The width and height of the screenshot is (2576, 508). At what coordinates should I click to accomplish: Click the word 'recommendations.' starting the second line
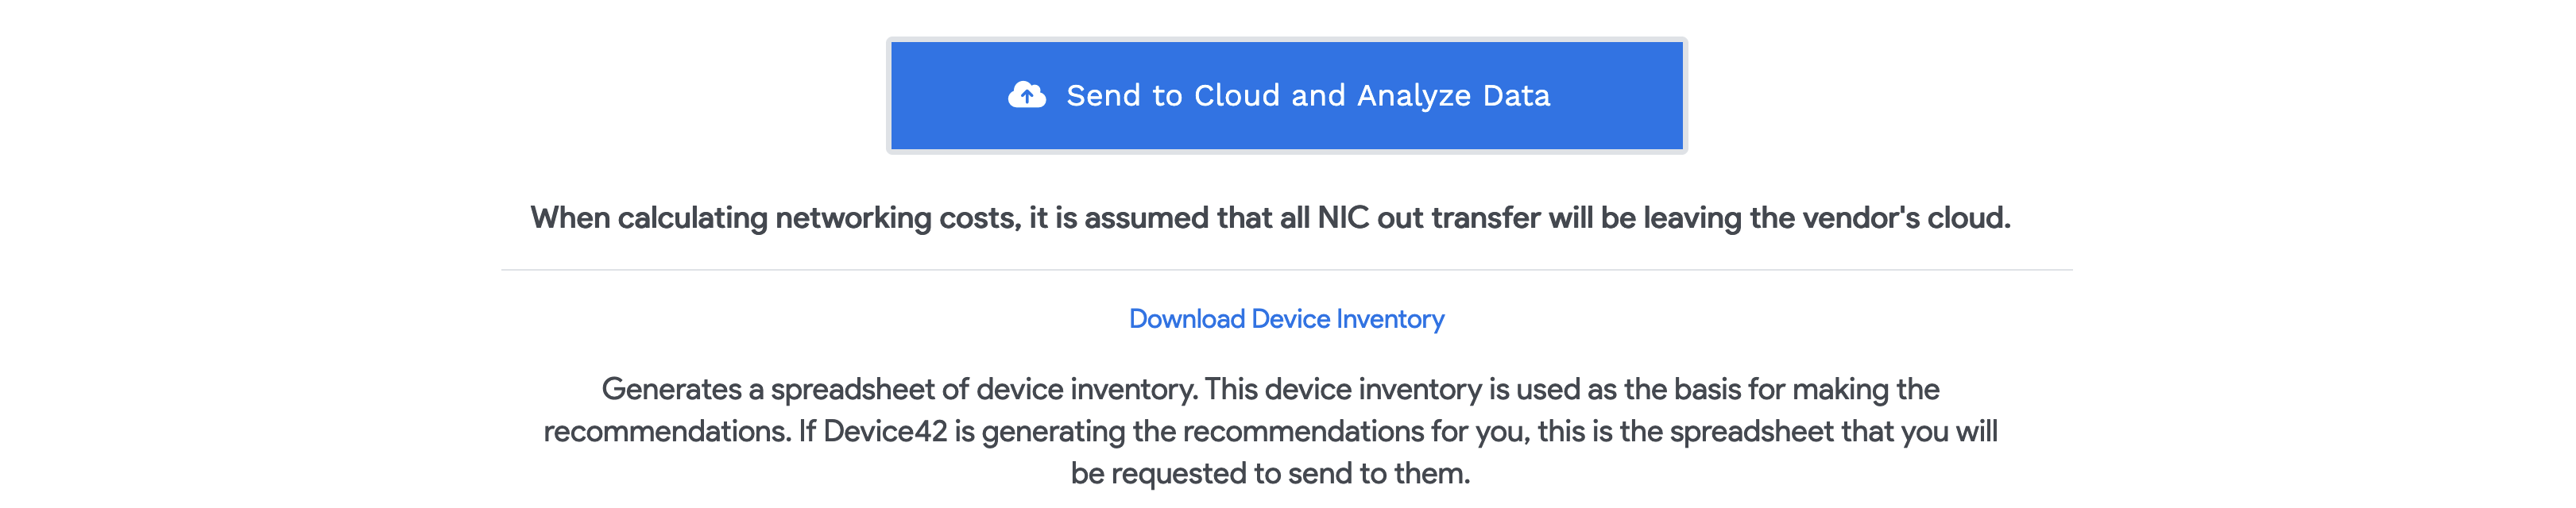coord(667,431)
